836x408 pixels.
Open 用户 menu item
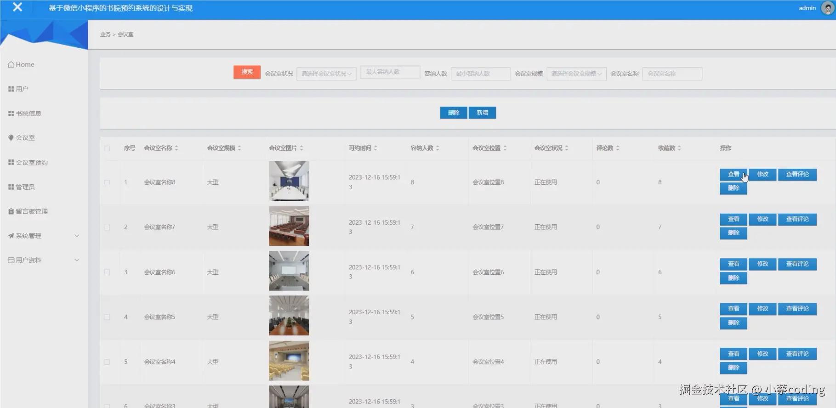(18, 89)
